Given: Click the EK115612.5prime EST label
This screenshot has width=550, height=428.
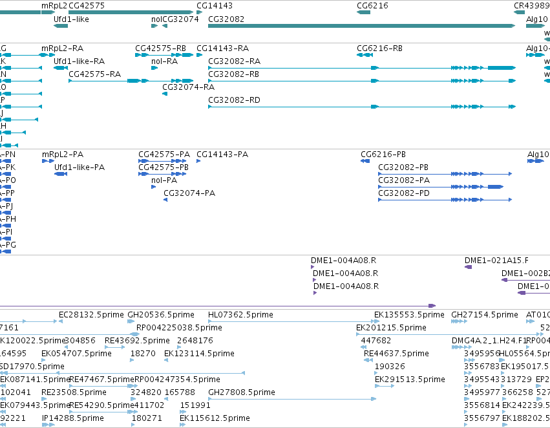Looking at the screenshot, I should [215, 418].
